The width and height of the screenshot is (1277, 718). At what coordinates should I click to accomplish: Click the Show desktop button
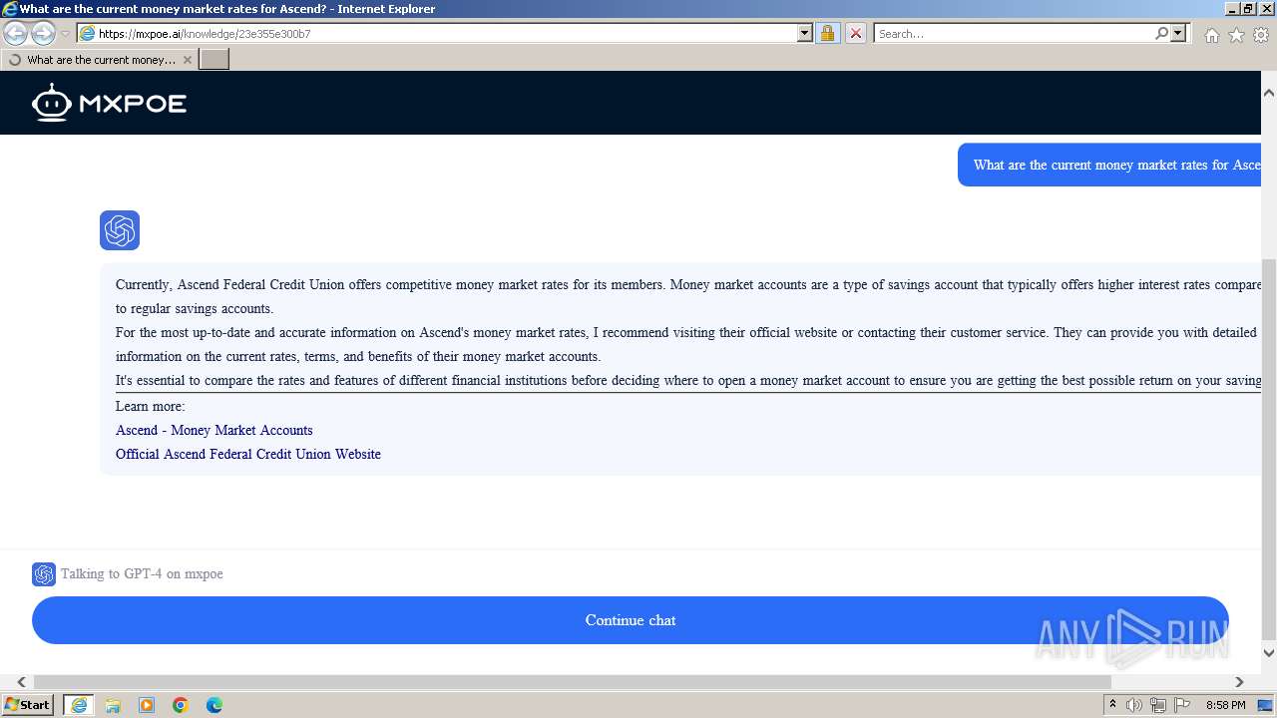point(1265,705)
